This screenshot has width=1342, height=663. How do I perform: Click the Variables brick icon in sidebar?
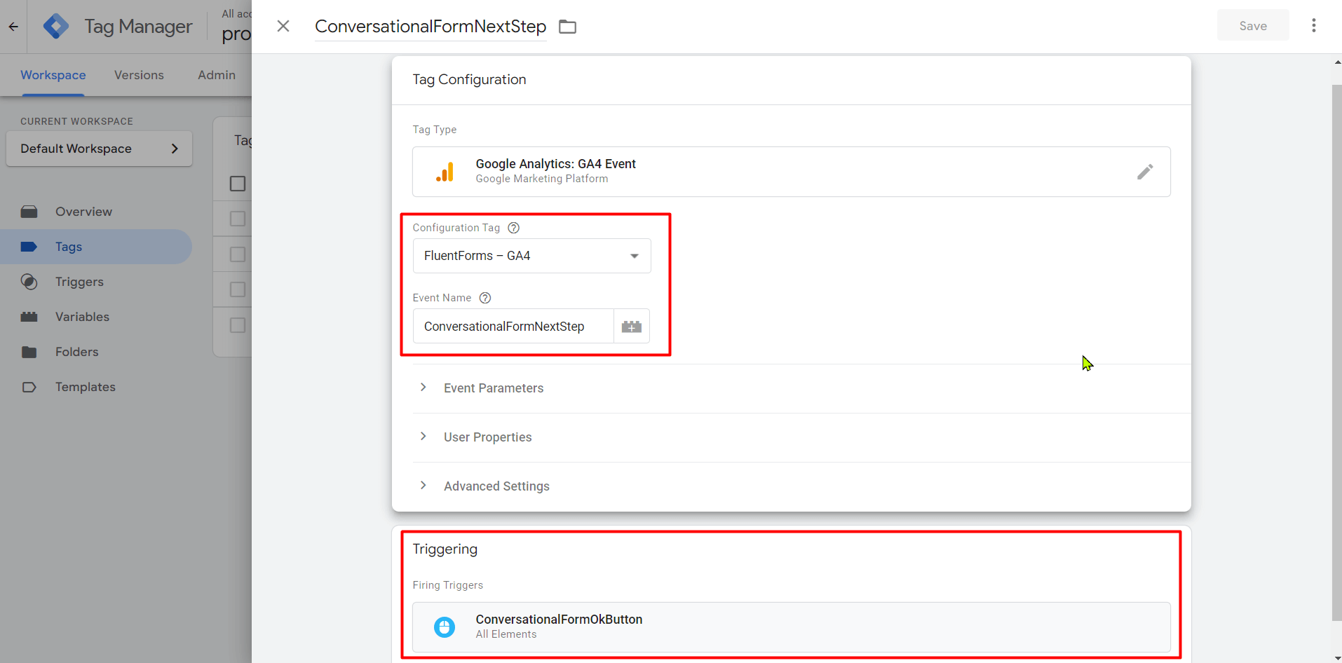pyautogui.click(x=29, y=317)
